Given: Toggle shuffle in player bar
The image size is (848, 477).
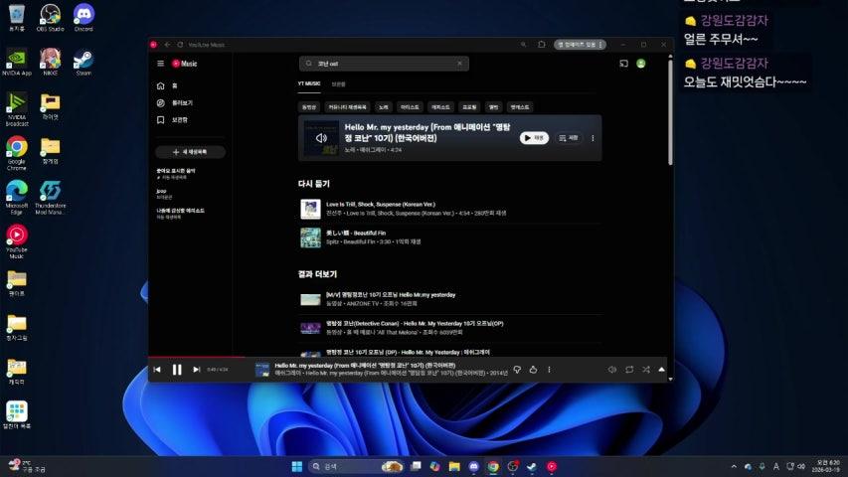Looking at the screenshot, I should (646, 370).
